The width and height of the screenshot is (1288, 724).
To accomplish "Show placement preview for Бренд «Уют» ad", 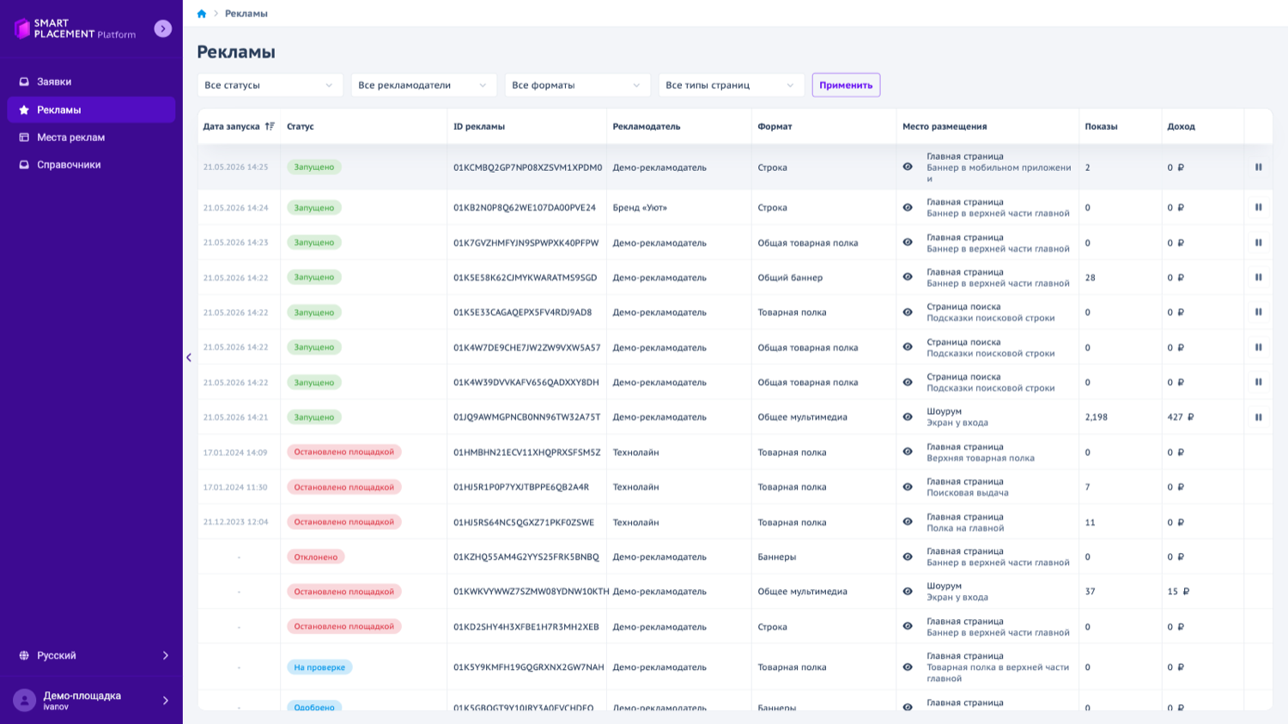I will pos(908,207).
